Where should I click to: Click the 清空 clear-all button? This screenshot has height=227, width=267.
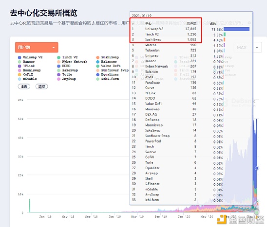click(x=42, y=87)
